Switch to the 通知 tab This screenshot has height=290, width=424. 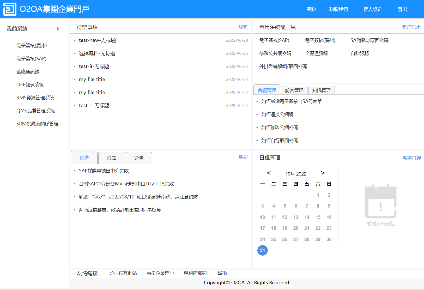[112, 158]
